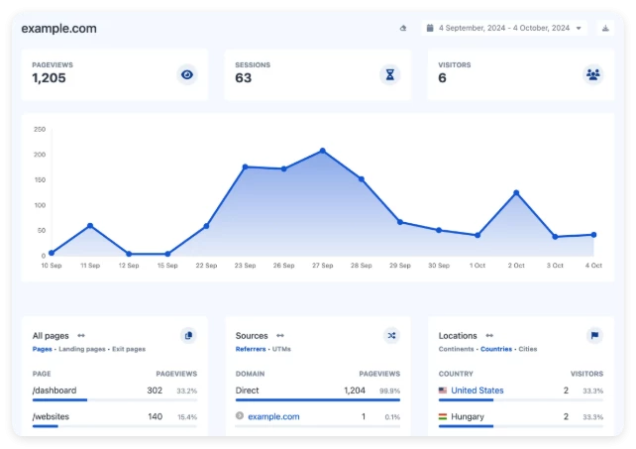Click the download export icon
Image resolution: width=636 pixels, height=449 pixels.
[604, 29]
